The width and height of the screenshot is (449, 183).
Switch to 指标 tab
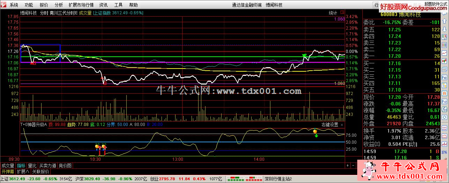(21, 166)
